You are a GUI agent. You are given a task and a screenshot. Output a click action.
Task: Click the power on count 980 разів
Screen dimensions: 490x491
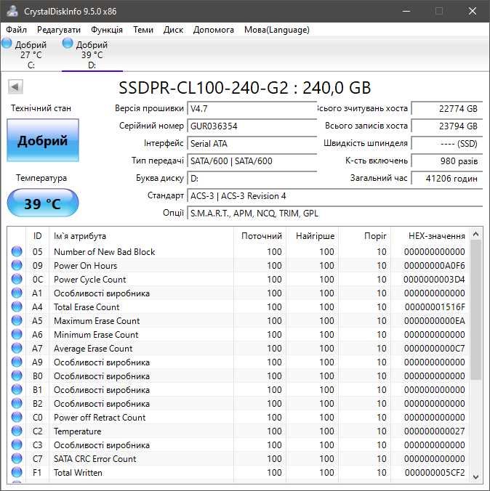(446, 161)
